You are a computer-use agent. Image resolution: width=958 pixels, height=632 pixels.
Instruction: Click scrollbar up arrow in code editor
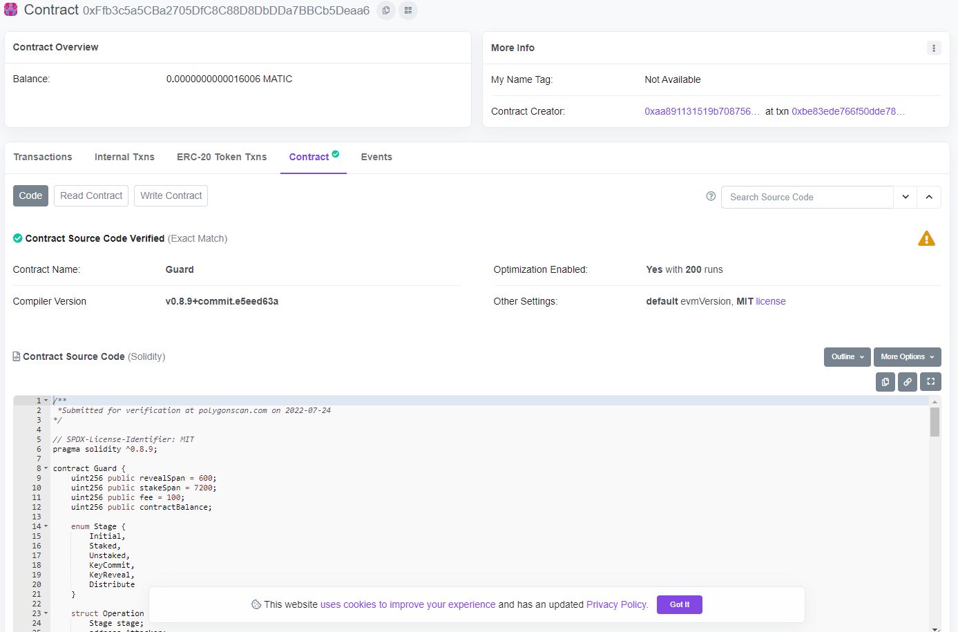point(935,401)
